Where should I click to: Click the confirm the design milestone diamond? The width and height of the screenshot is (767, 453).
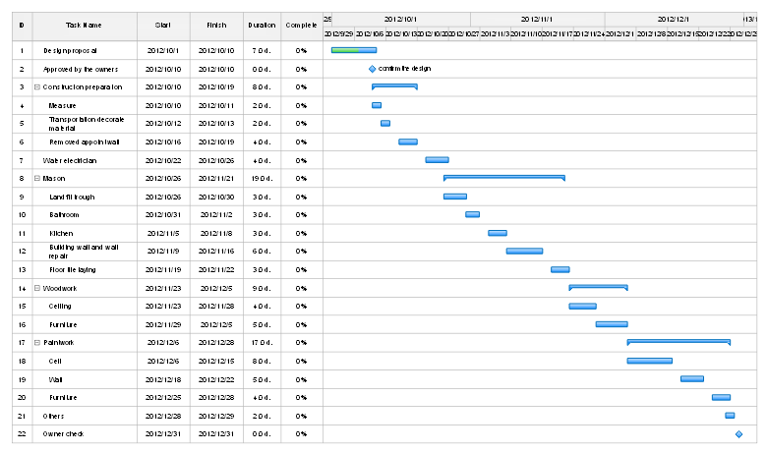click(x=372, y=69)
